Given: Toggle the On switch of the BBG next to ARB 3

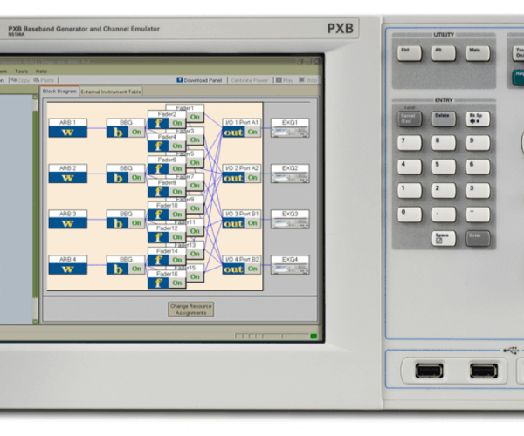Looking at the screenshot, I should point(136,223).
